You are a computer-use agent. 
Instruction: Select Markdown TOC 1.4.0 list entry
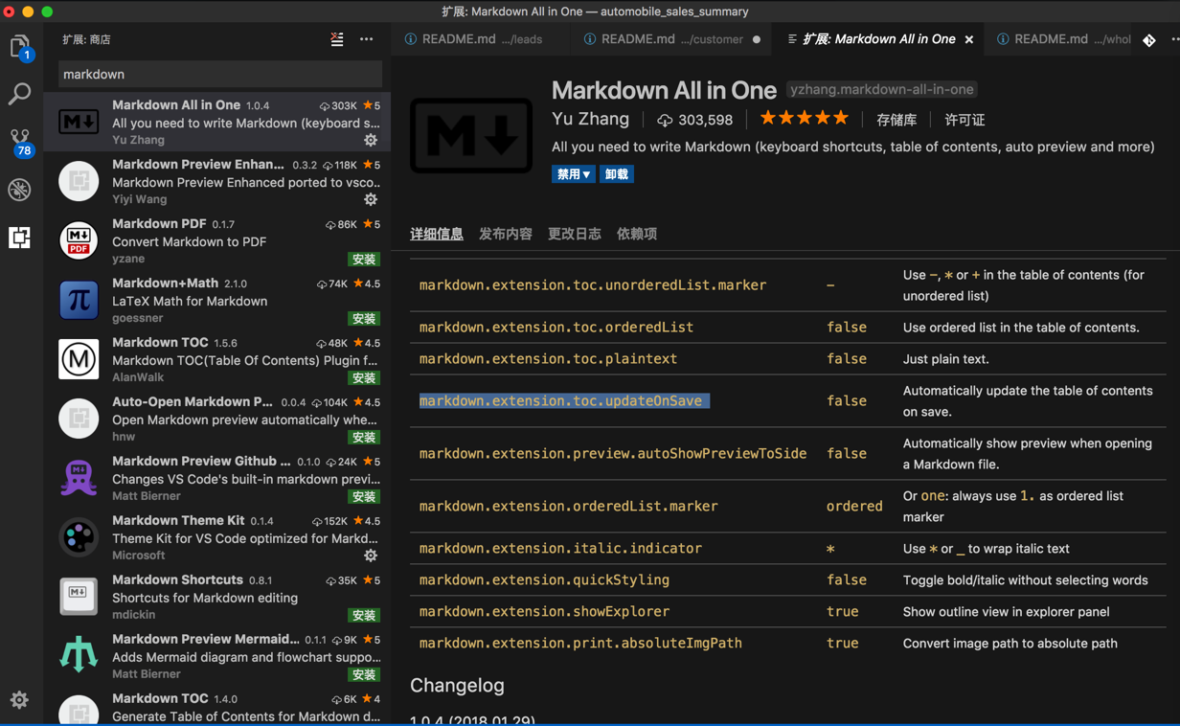click(217, 709)
